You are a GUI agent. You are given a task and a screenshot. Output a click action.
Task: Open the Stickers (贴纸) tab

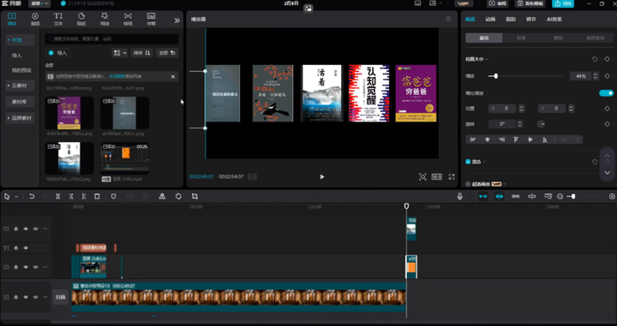point(81,19)
